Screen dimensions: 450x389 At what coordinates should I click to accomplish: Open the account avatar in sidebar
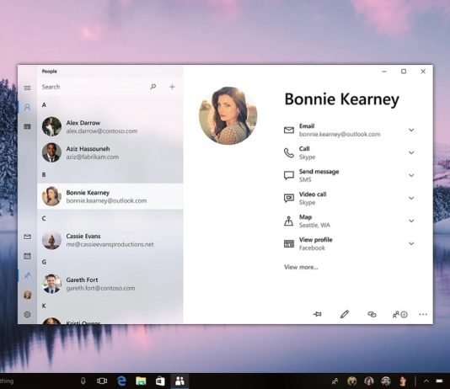pos(27,295)
